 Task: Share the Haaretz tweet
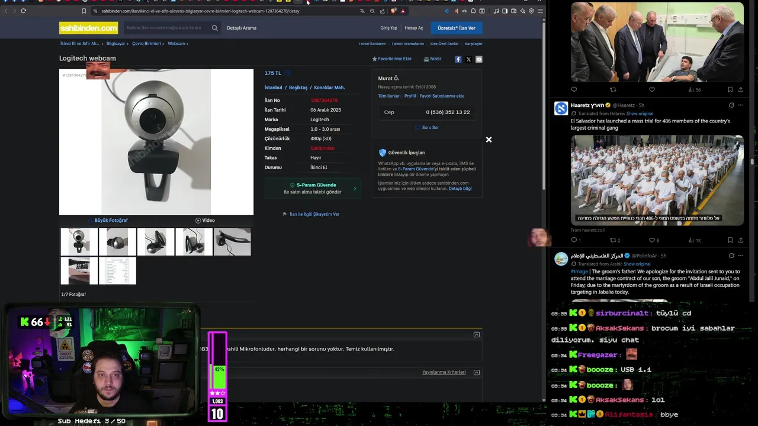pos(741,240)
